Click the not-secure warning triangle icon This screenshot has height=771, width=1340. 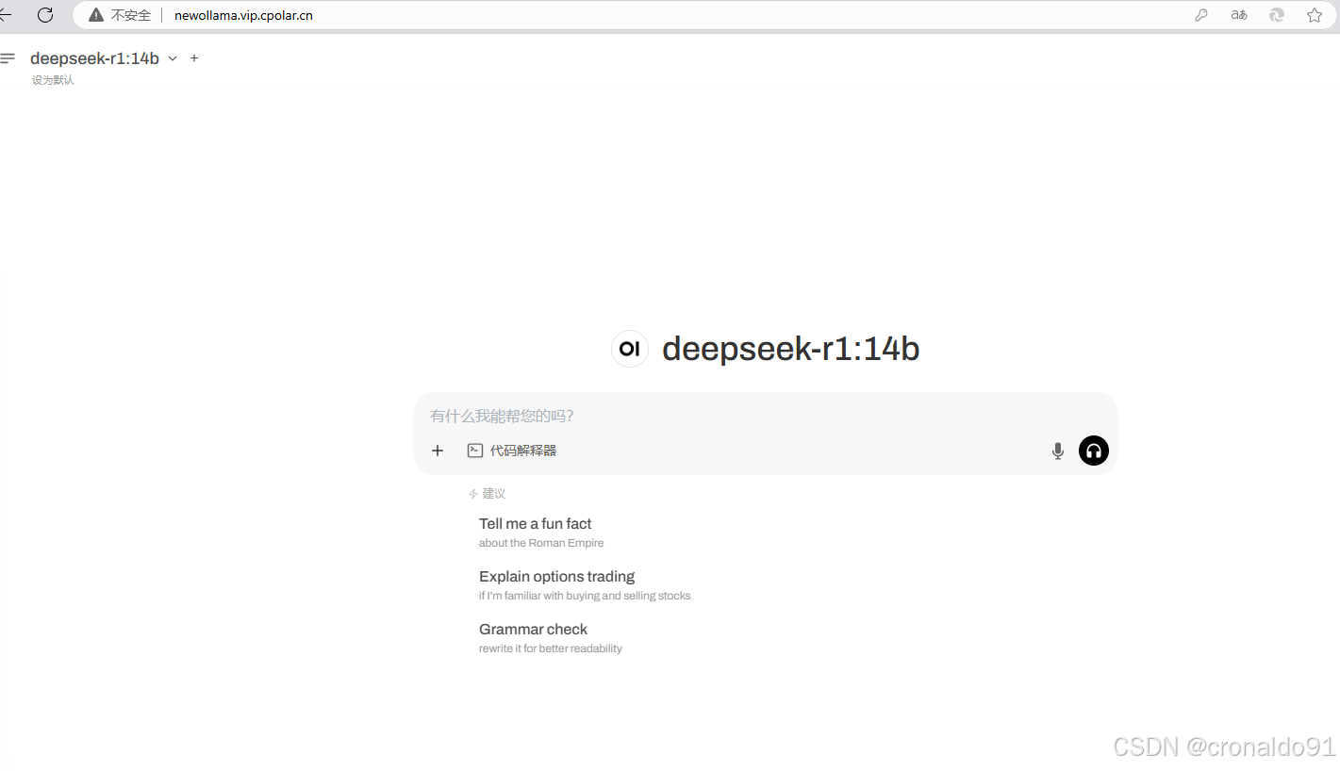(x=96, y=15)
